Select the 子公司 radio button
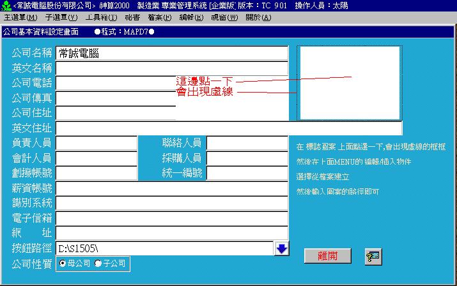Image resolution: width=457 pixels, height=286 pixels. pyautogui.click(x=98, y=263)
